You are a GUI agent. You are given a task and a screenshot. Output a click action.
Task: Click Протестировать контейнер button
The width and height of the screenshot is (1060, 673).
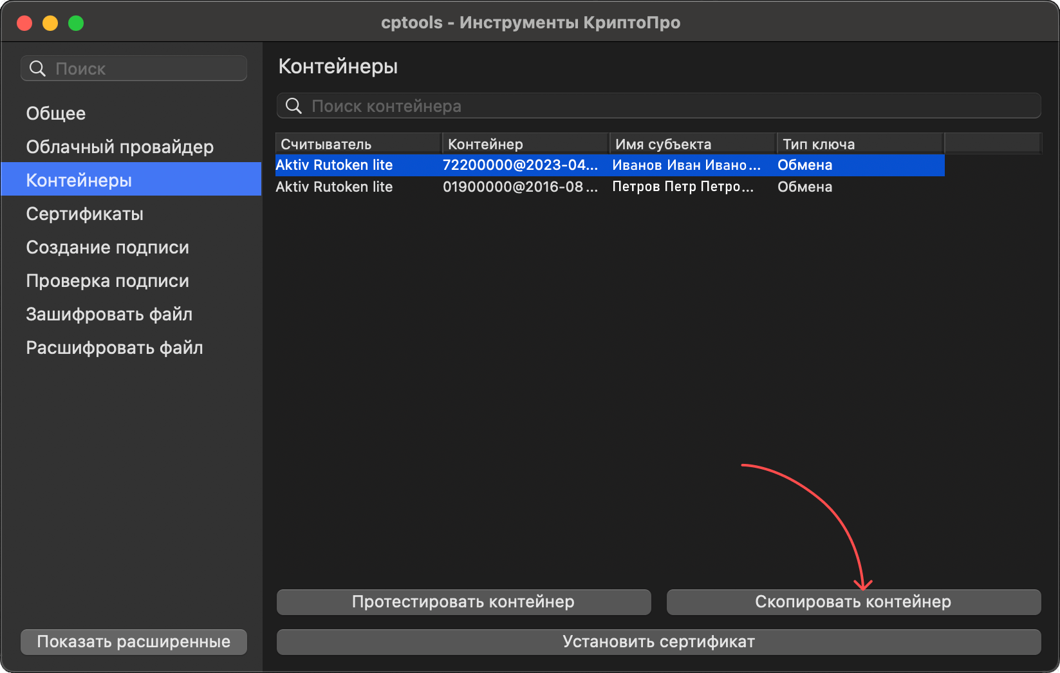click(463, 602)
